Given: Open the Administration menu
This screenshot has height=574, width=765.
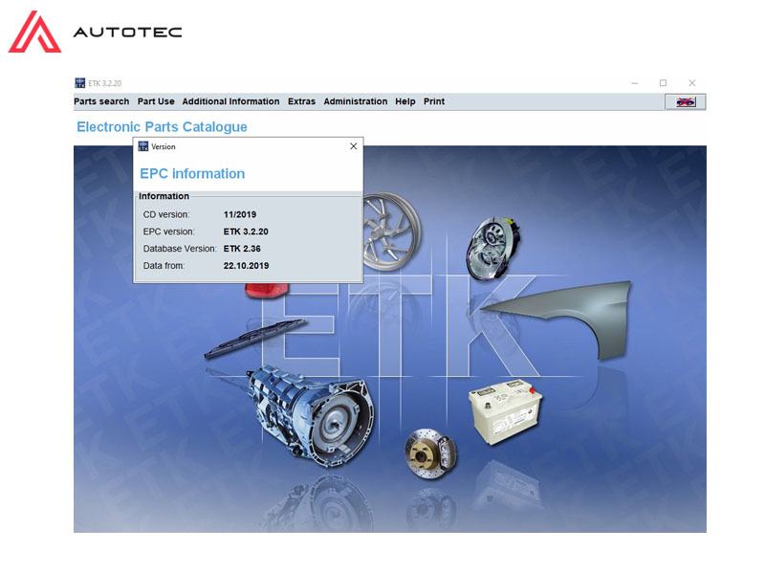Looking at the screenshot, I should coord(355,101).
